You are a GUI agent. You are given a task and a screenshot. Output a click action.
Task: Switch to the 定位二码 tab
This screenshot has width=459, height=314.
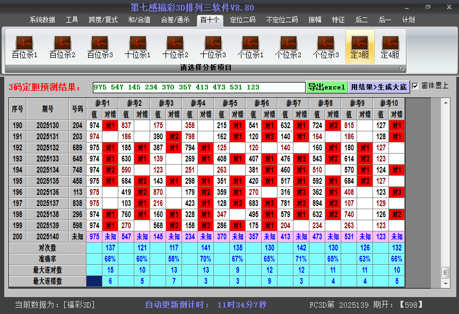pyautogui.click(x=243, y=20)
